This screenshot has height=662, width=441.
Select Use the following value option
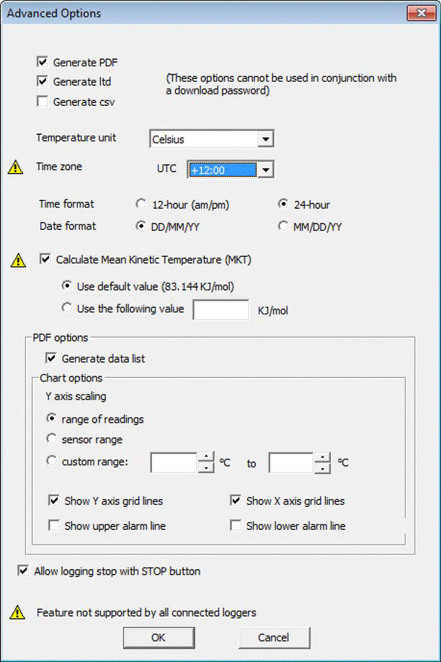[x=65, y=309]
